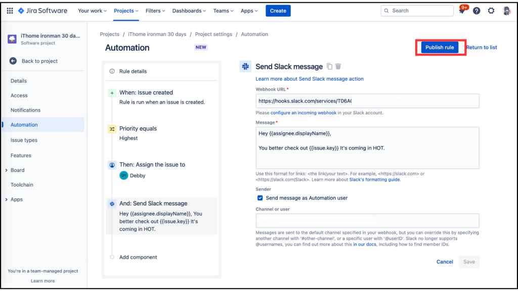Screen dimensions: 518x291
Task: Open the Teams dropdown
Action: (223, 11)
